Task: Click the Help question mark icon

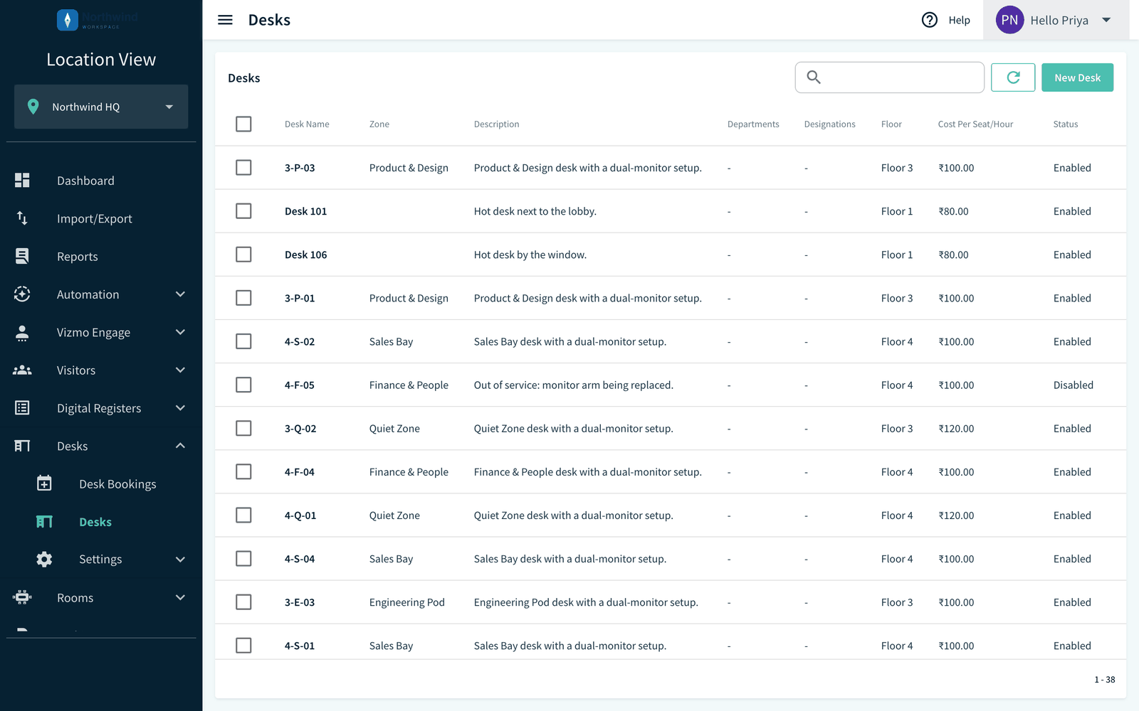Action: click(x=930, y=20)
